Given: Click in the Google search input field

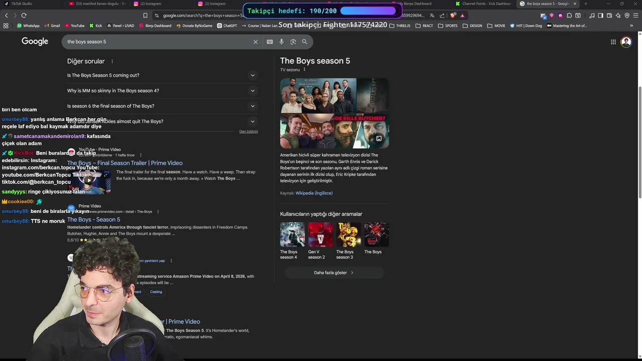Looking at the screenshot, I should click(x=158, y=42).
